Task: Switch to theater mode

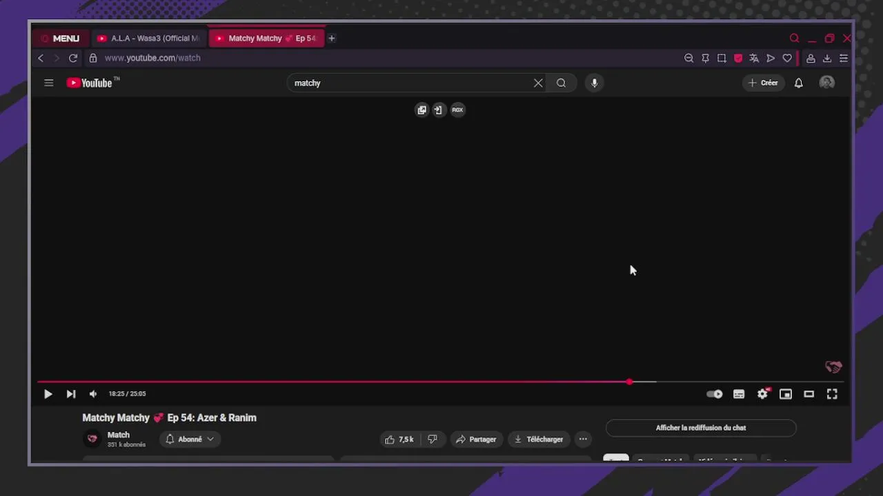Action: tap(809, 394)
